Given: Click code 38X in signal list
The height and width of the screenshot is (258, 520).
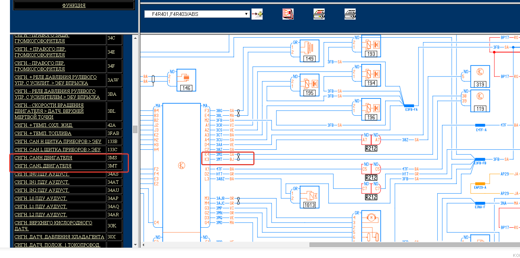Looking at the screenshot, I should [x=112, y=237].
